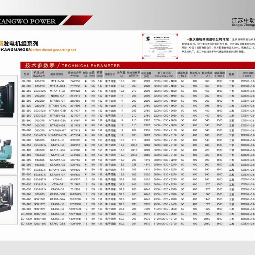255x255 pixels.
Task: Click the 重庆康明斯柴油机公司介绍 heading
Action: (209, 39)
